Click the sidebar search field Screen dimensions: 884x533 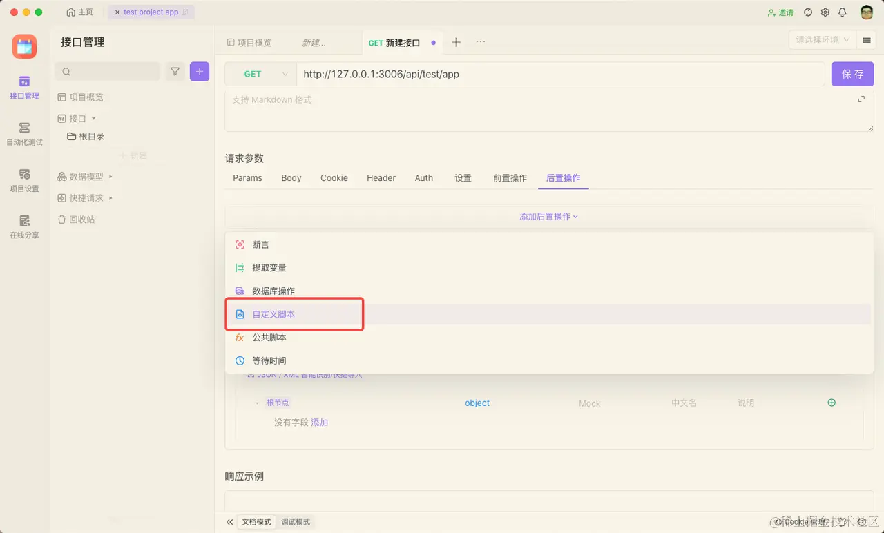(107, 71)
